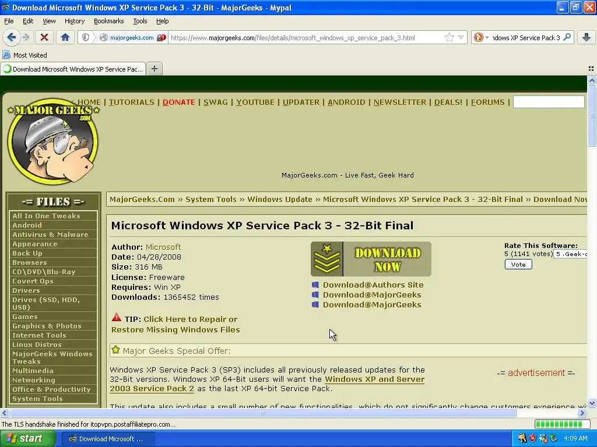Click the tracking protection shield icon
Viewport: 597px width, 447px height.
[86, 37]
